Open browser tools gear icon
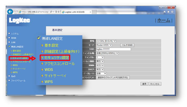 pyautogui.click(x=172, y=12)
